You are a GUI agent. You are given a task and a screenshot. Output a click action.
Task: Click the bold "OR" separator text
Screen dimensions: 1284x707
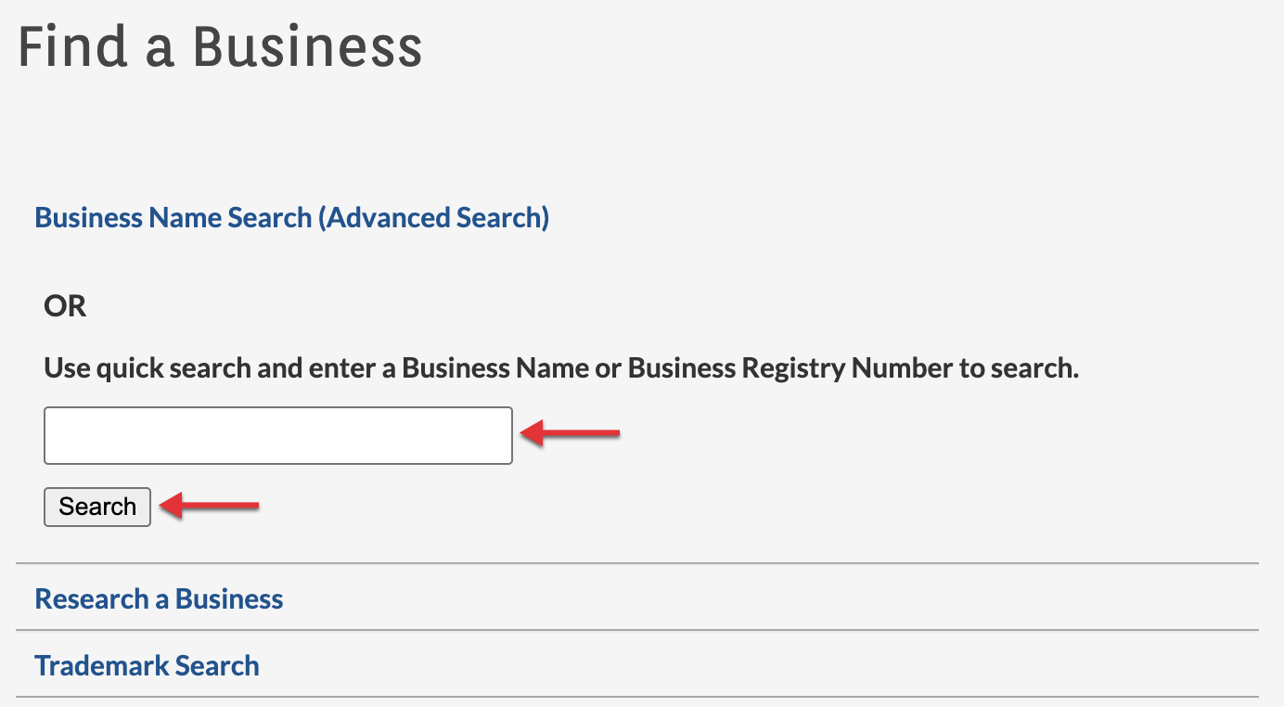click(x=65, y=306)
